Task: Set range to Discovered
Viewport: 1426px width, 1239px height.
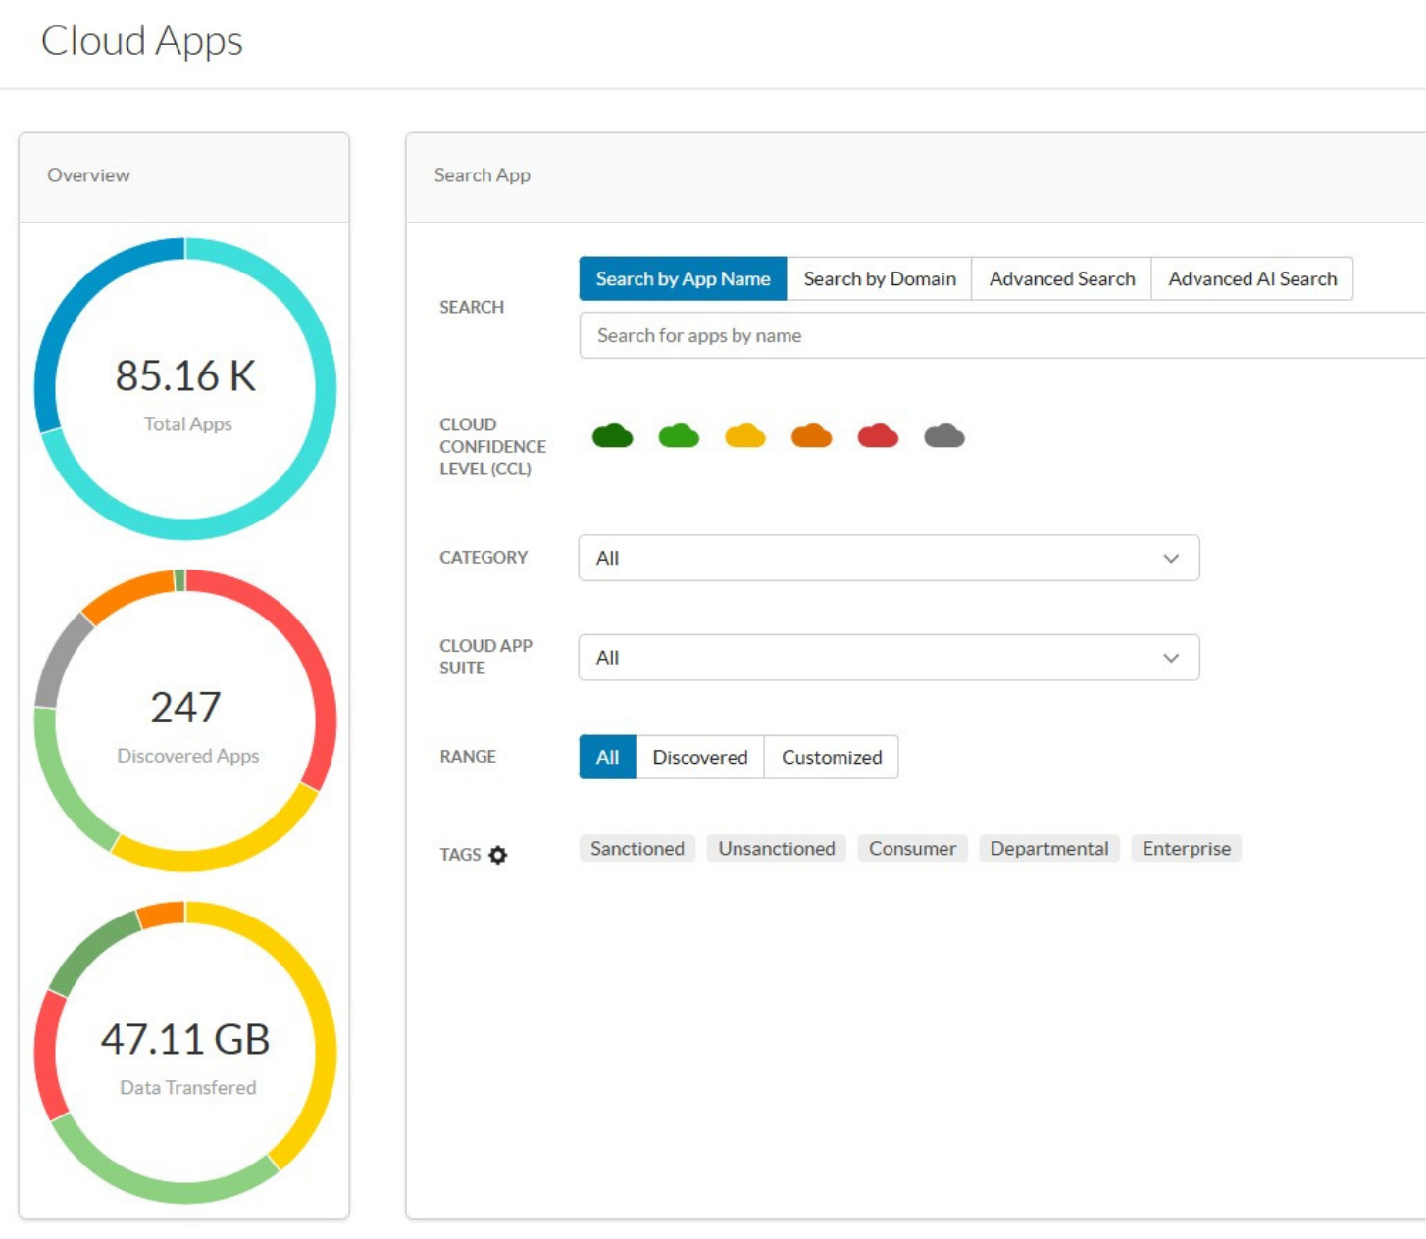Action: [x=699, y=758]
